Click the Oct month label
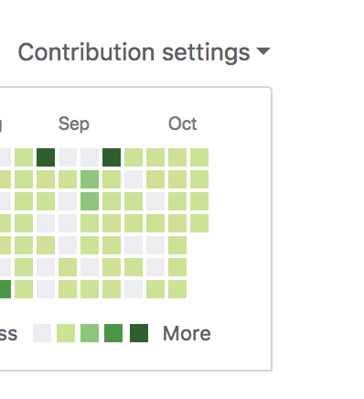The width and height of the screenshot is (364, 399). (x=183, y=124)
